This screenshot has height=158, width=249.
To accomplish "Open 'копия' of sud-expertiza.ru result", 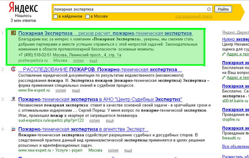I will pyautogui.click(x=95, y=120).
